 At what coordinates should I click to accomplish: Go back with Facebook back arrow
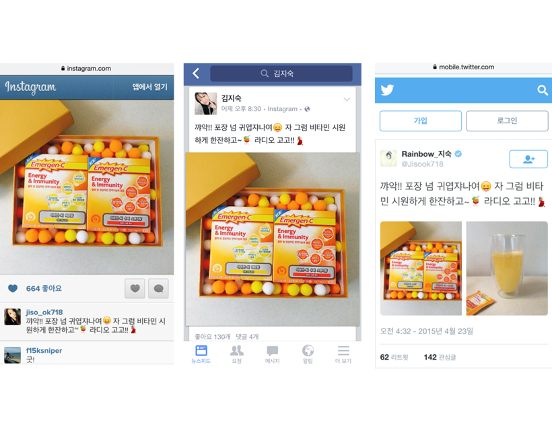click(196, 73)
